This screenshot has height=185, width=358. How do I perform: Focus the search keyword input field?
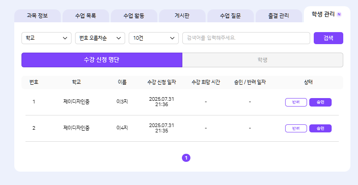click(246, 38)
